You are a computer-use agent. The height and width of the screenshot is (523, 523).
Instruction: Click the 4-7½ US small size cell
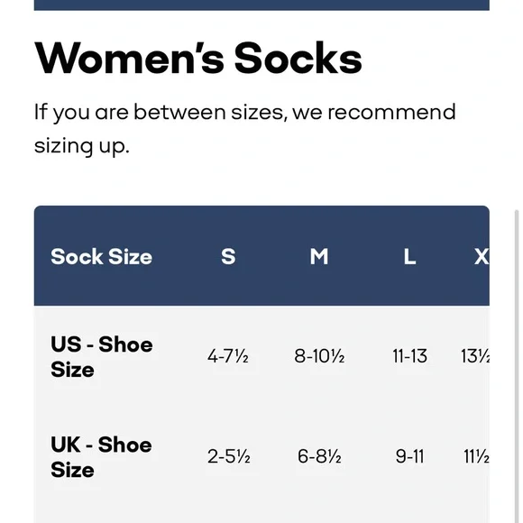coord(228,356)
